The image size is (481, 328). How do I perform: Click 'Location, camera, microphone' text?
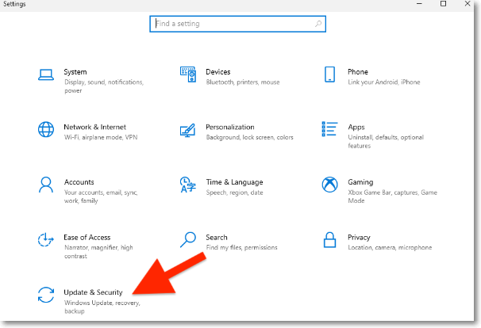[390, 247]
